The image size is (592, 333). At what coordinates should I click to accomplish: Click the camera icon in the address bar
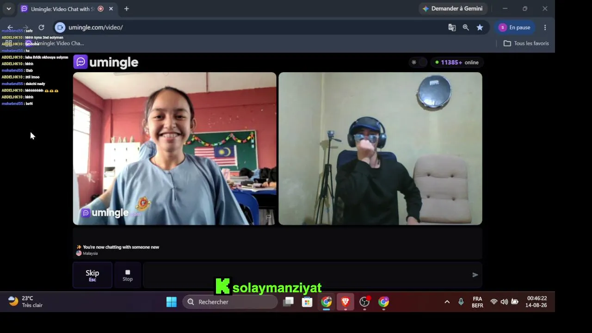(60, 27)
